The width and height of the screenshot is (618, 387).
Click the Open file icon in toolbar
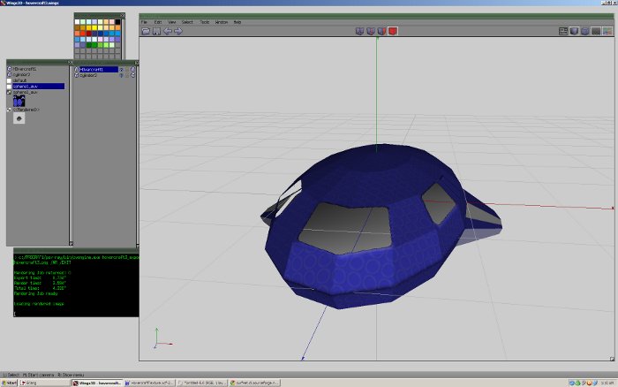point(146,31)
